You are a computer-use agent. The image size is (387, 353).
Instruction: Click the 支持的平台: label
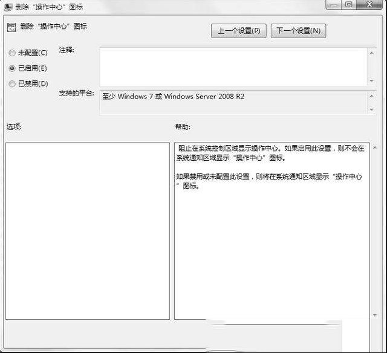click(x=77, y=93)
